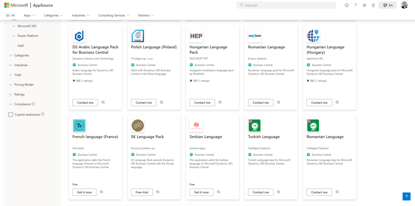
Task: Open the user profile avatar
Action: (404, 5)
